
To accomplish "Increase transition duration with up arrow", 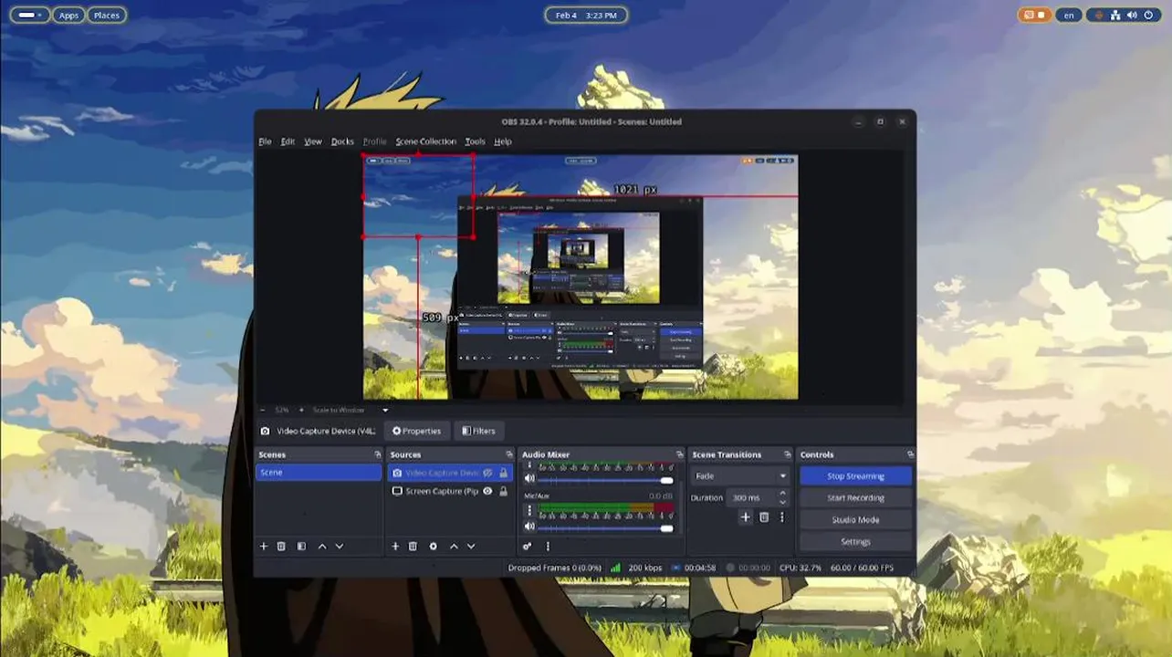I will click(x=782, y=494).
